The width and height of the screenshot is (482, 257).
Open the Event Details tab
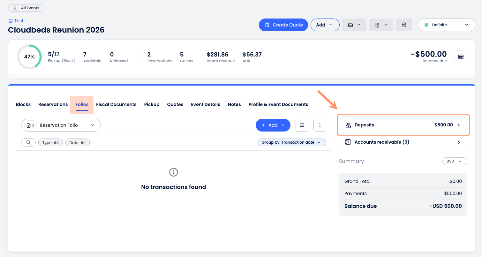[206, 104]
